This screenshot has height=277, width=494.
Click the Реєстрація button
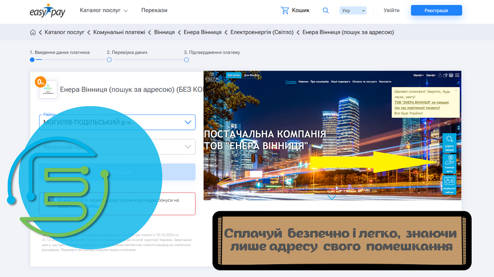[x=436, y=10]
